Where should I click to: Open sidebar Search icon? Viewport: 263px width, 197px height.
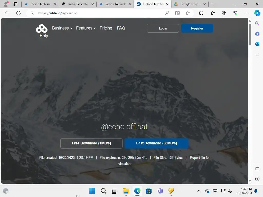point(257,23)
